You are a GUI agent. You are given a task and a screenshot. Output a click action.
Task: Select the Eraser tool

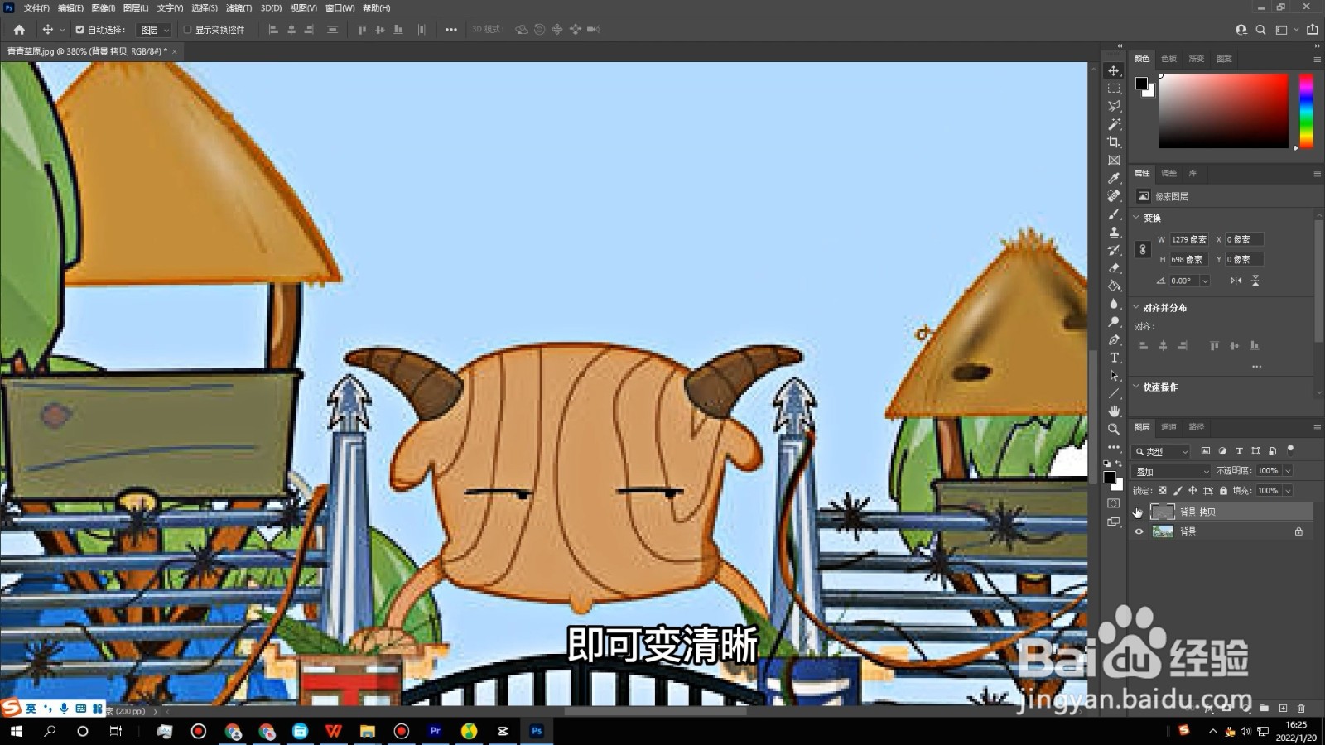click(x=1114, y=268)
